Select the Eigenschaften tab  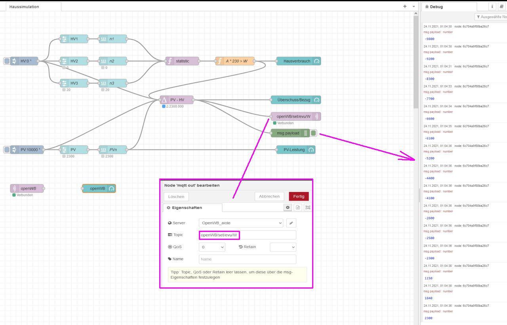(193, 207)
